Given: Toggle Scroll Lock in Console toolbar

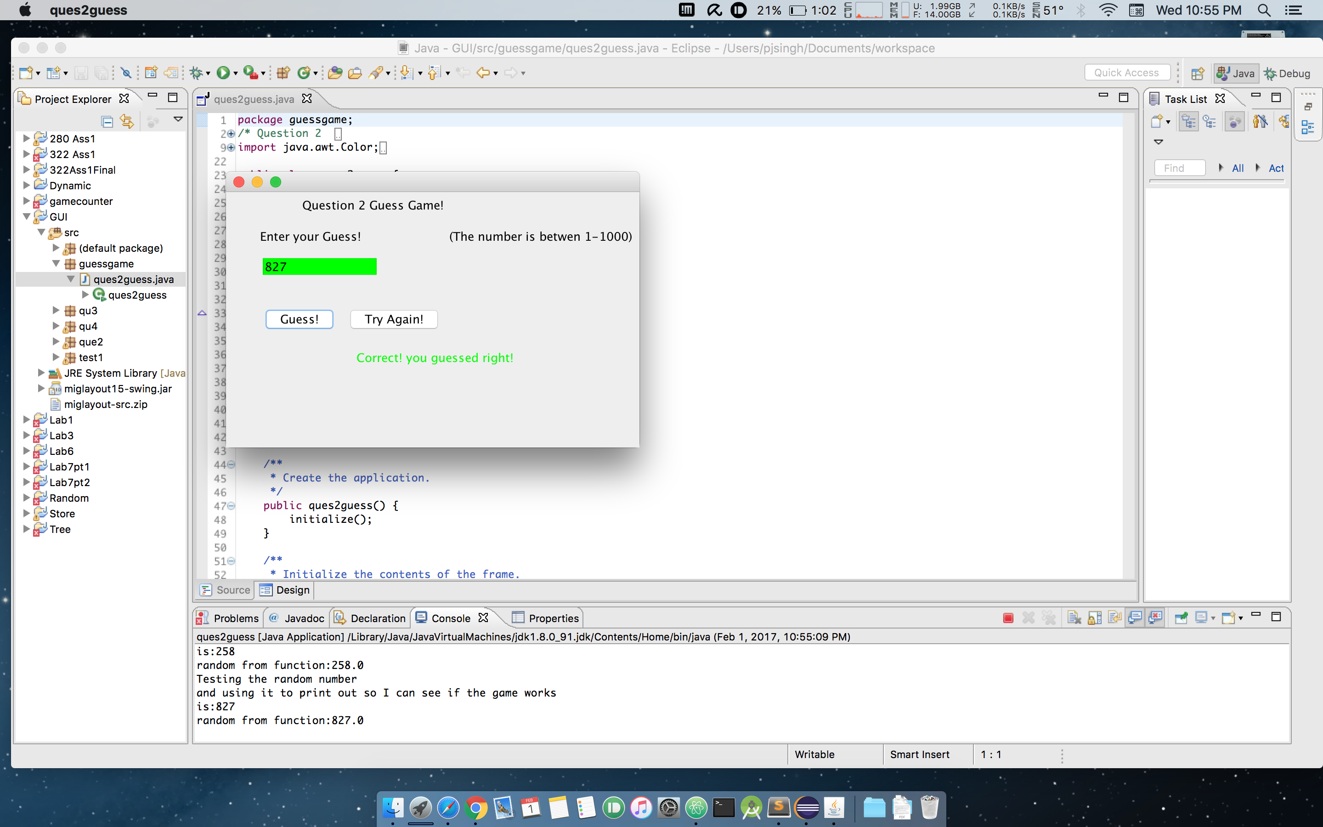Looking at the screenshot, I should point(1095,618).
